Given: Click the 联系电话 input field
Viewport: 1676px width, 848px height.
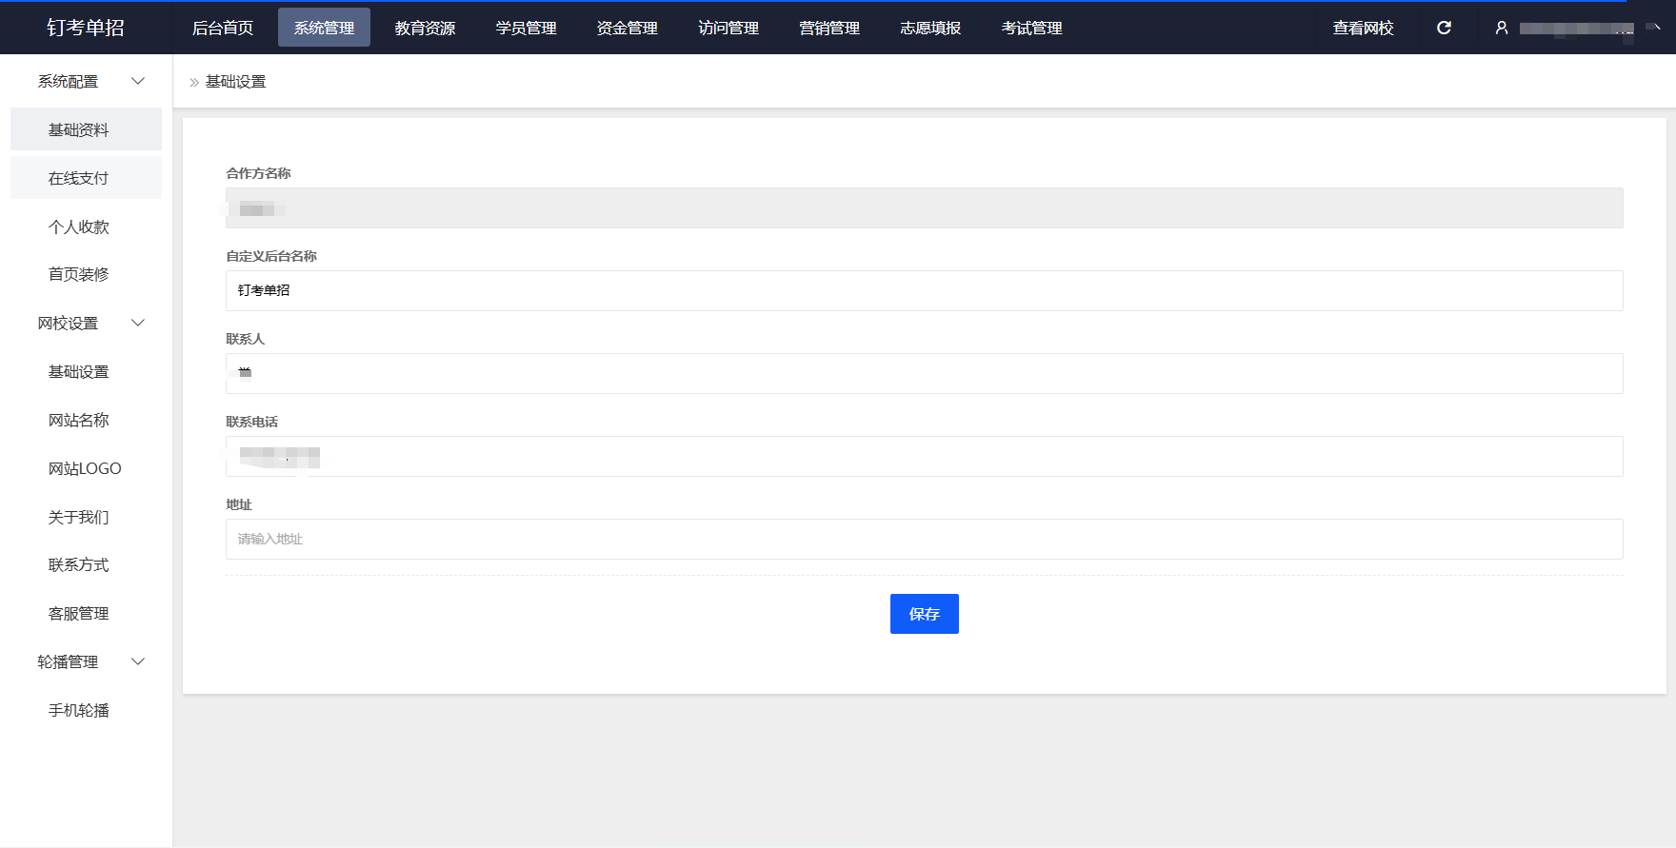Looking at the screenshot, I should point(924,457).
